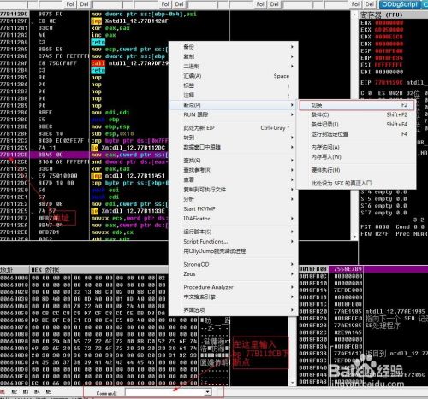Select stack entry ntdll_12.77AE1985 at 0018FB20
Screen dimensions: 428x399
point(395,311)
